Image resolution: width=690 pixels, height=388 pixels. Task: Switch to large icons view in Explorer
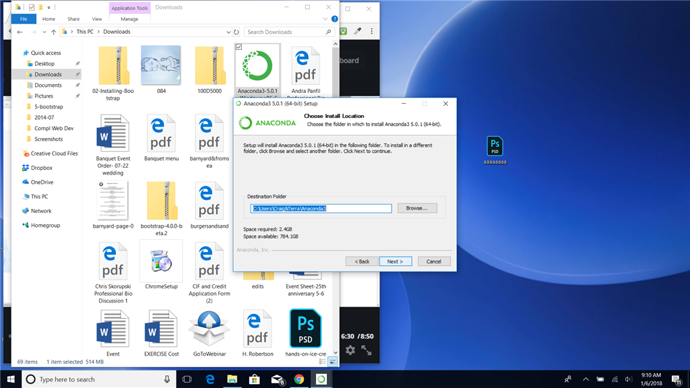[333, 362]
